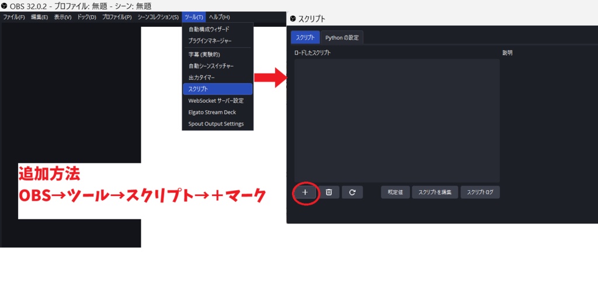The image size is (598, 304).
Task: Click the OBS logo in スクリプト window title
Action: click(x=293, y=19)
